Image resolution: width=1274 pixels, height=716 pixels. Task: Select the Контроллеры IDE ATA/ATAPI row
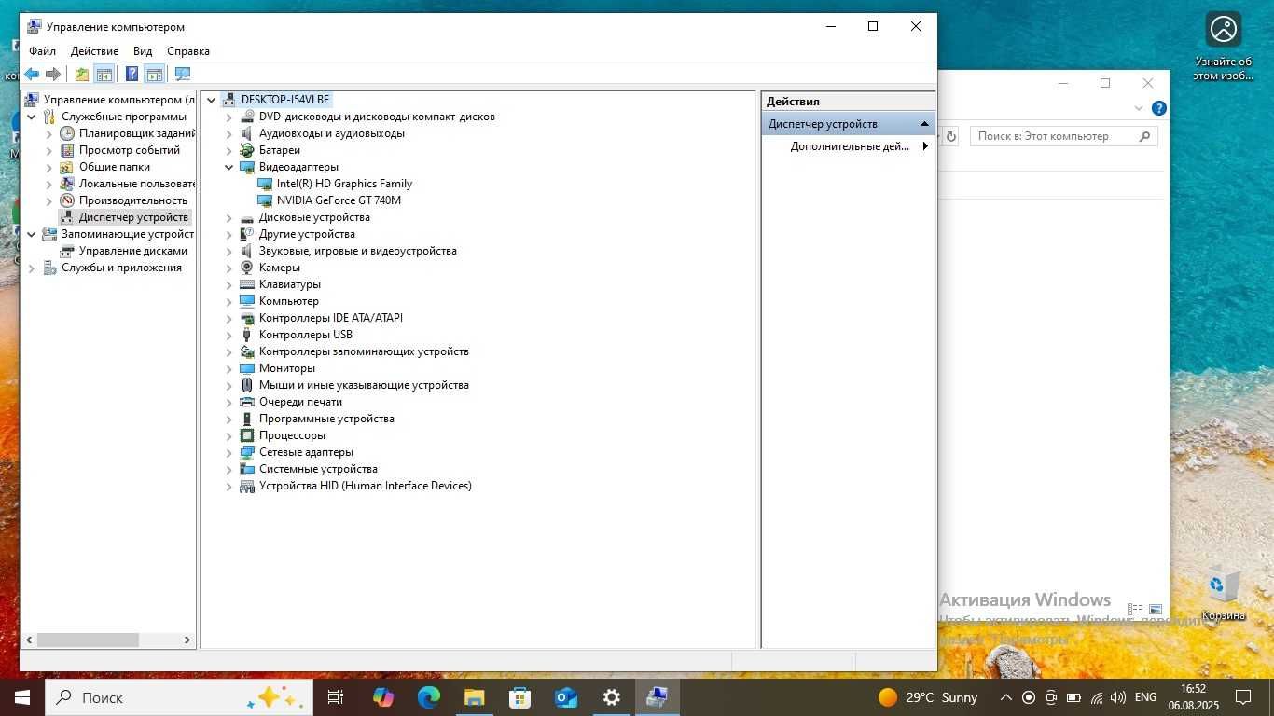tap(331, 318)
